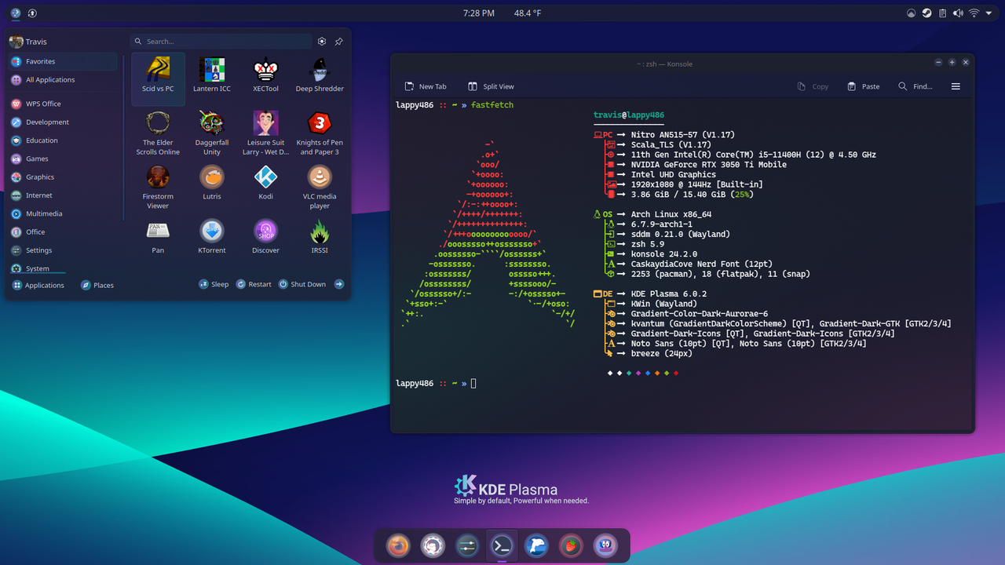Configure launcher with the settings icon beside search

(x=322, y=42)
